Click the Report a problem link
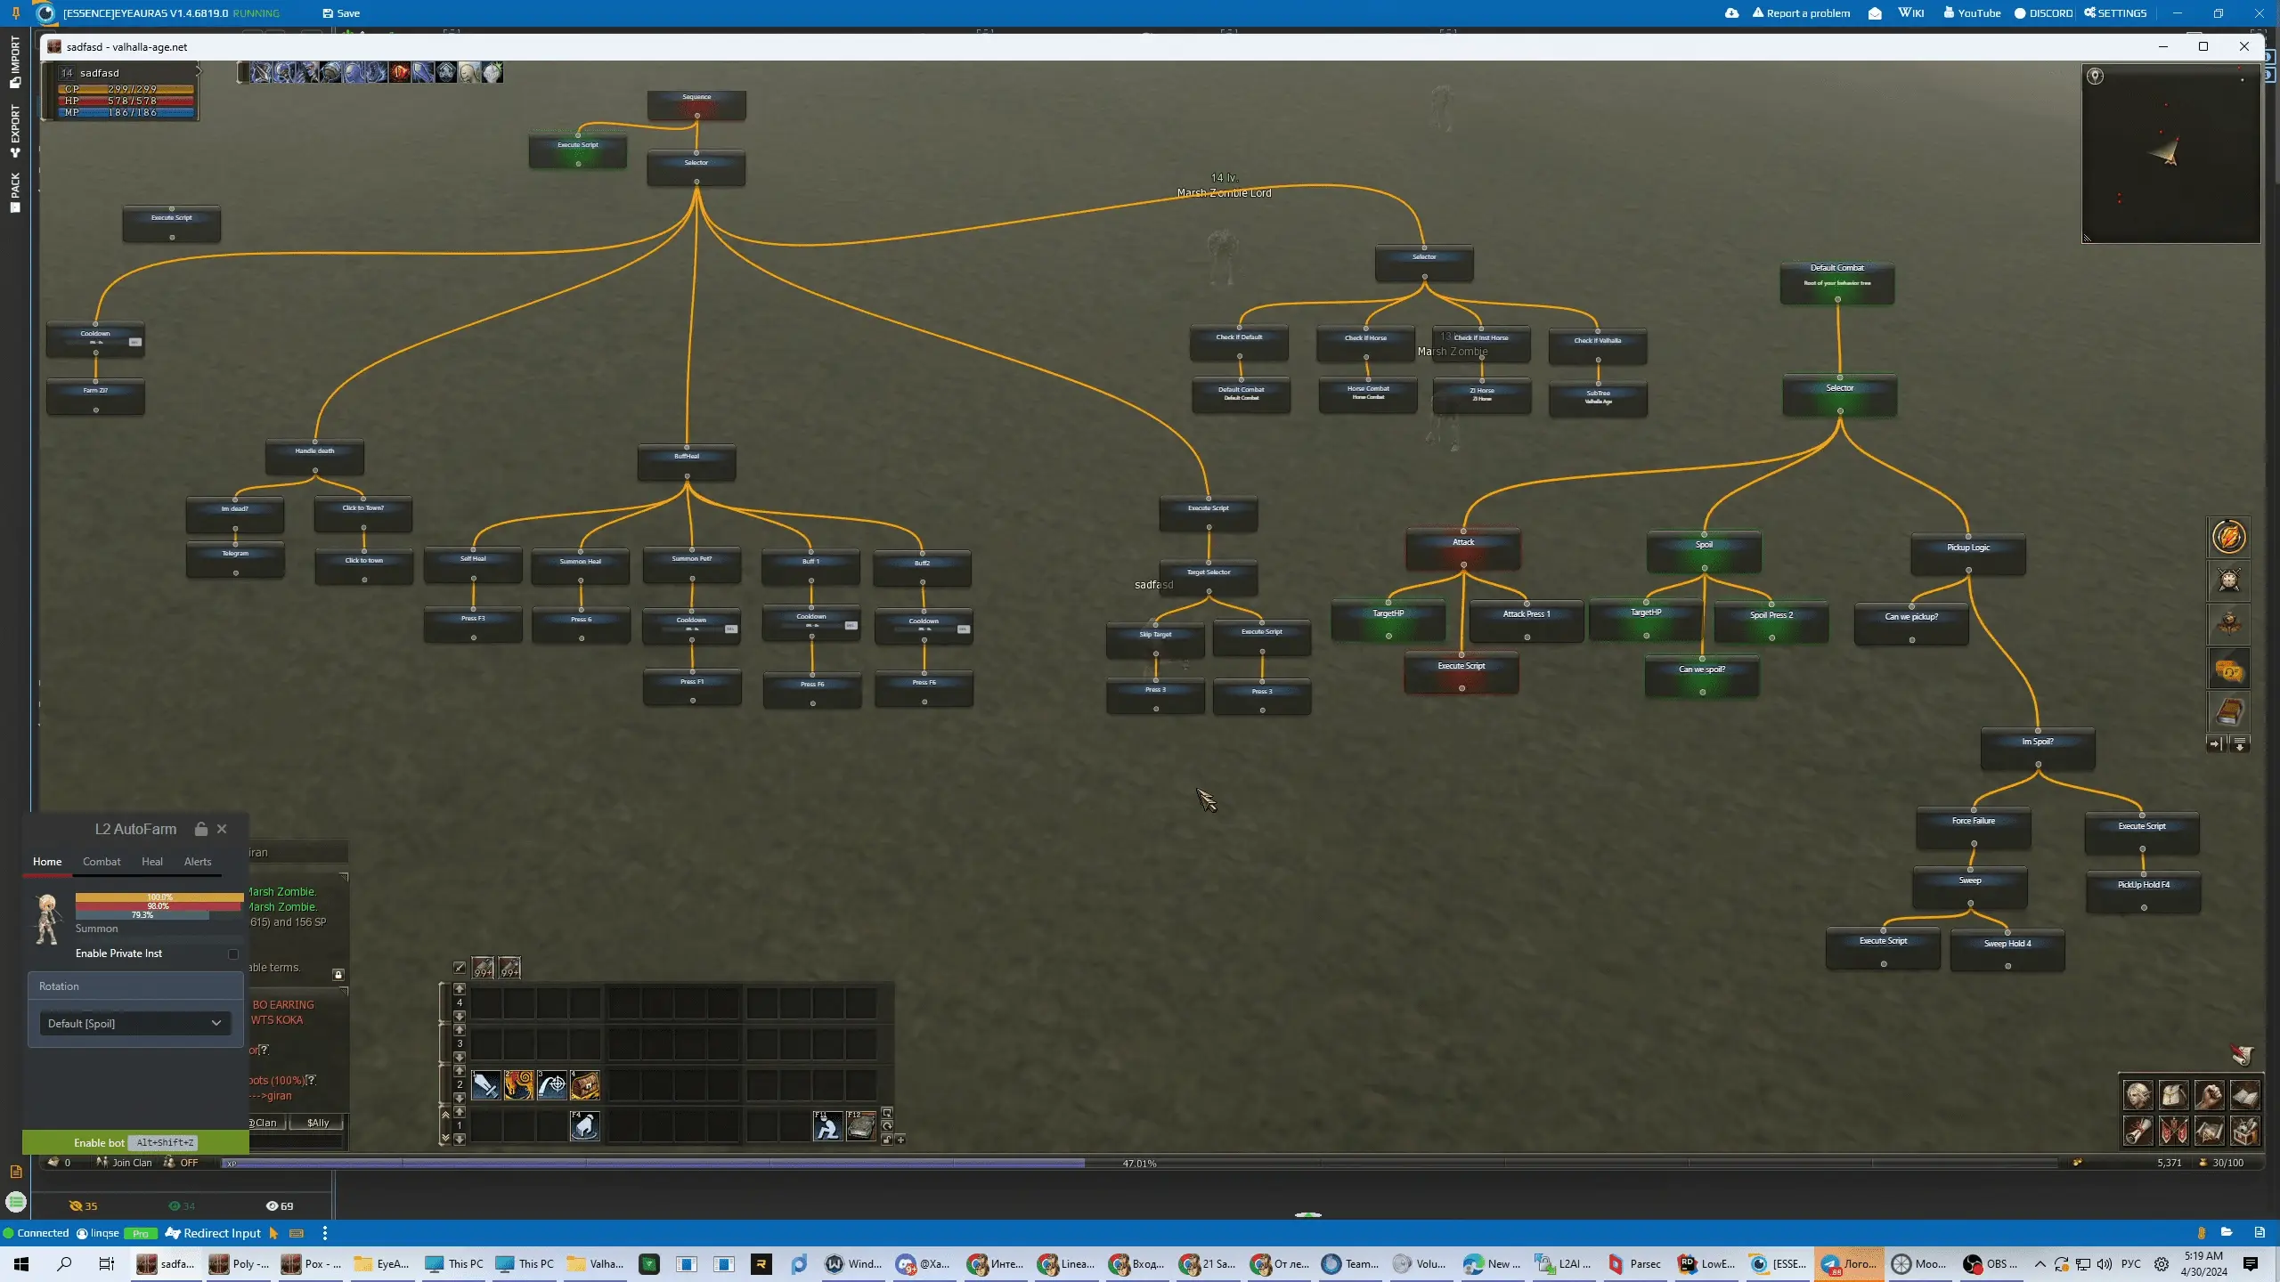2280x1282 pixels. pos(1802,12)
